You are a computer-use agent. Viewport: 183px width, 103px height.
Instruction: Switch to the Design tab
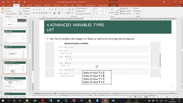(29, 5)
